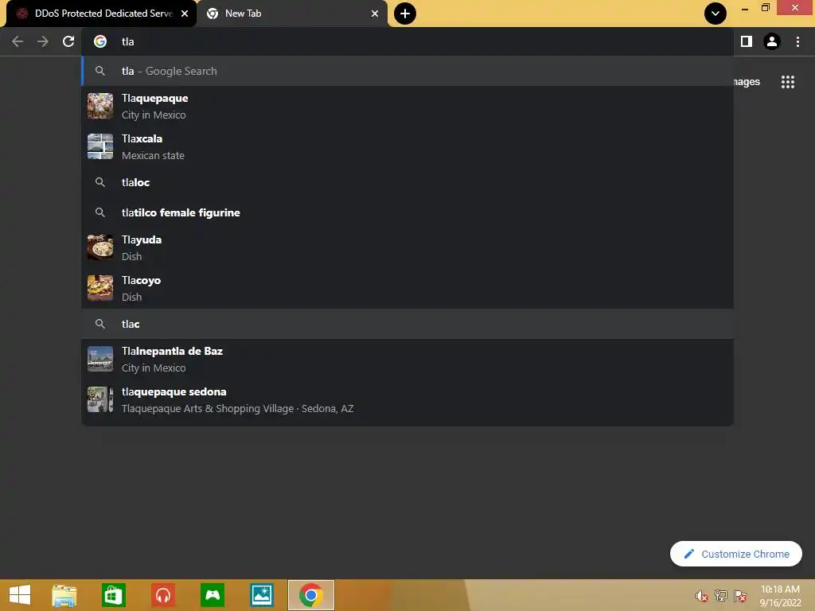
Task: Open the Windows Start button
Action: (20, 595)
